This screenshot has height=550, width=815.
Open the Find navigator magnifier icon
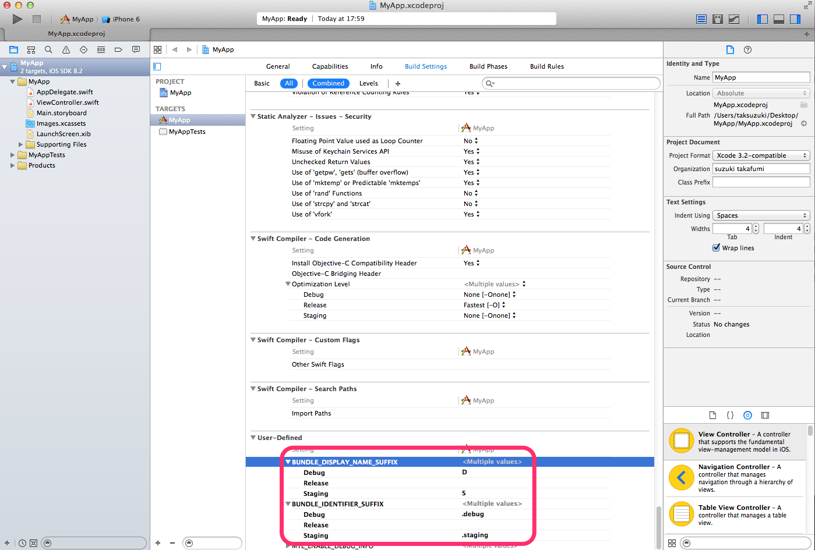pyautogui.click(x=48, y=50)
